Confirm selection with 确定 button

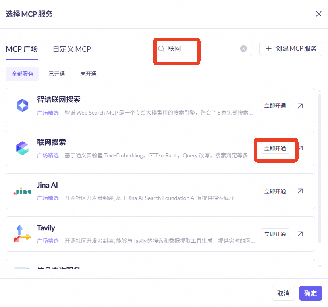[310, 293]
